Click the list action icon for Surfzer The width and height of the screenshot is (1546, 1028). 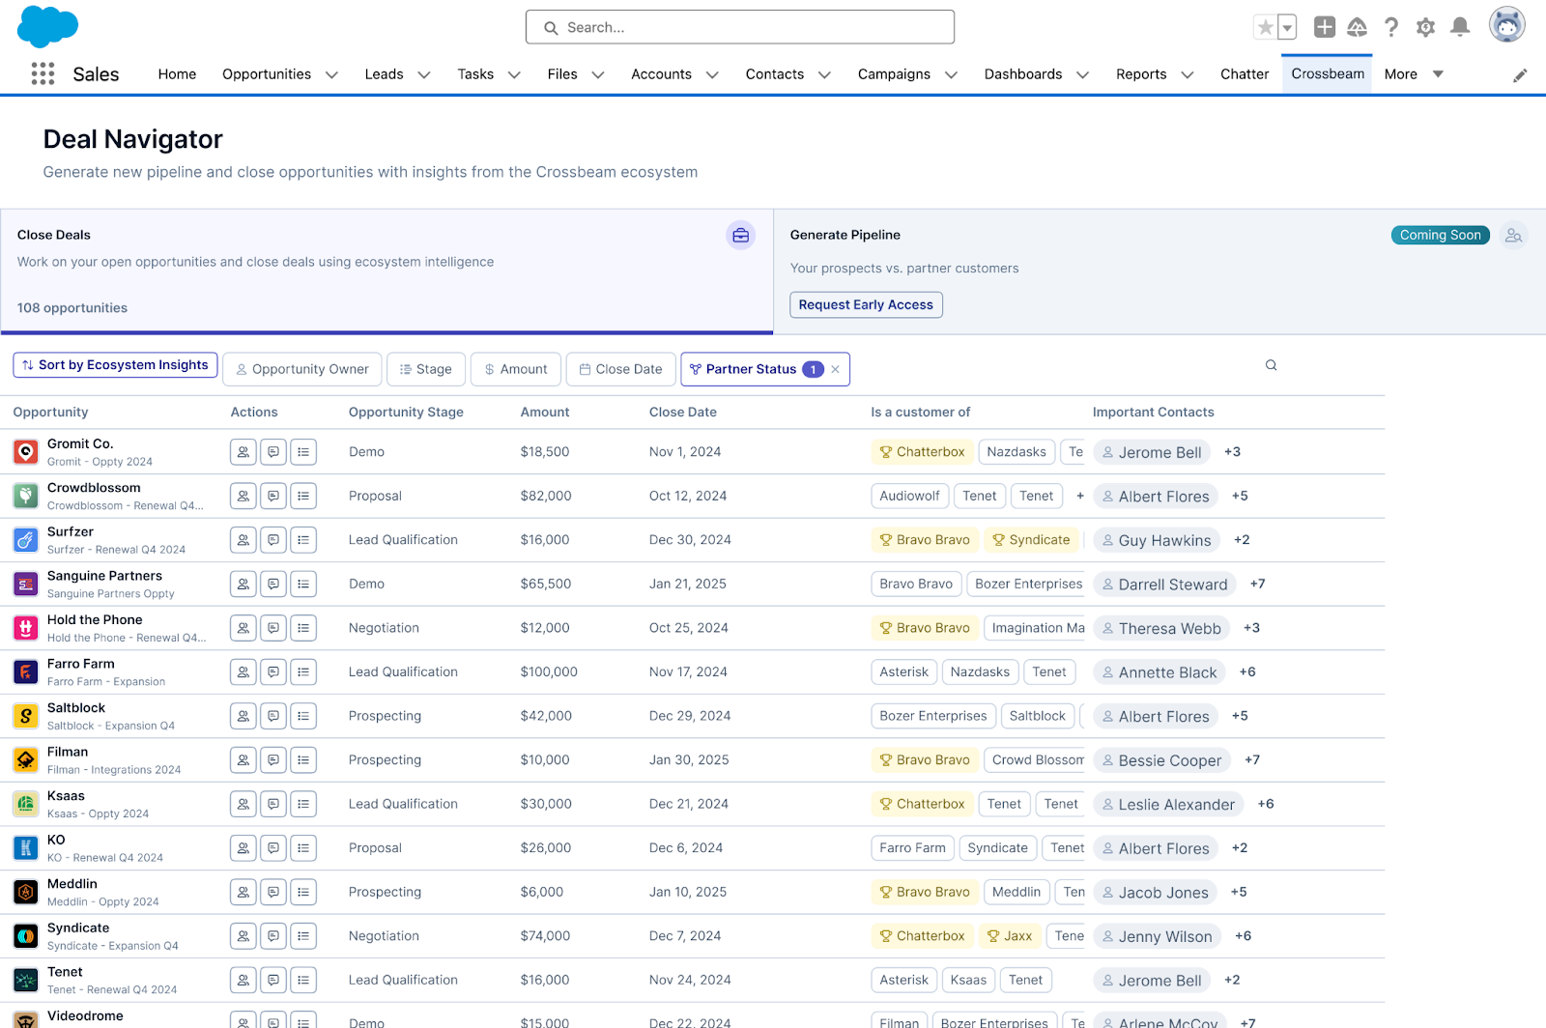pos(303,540)
